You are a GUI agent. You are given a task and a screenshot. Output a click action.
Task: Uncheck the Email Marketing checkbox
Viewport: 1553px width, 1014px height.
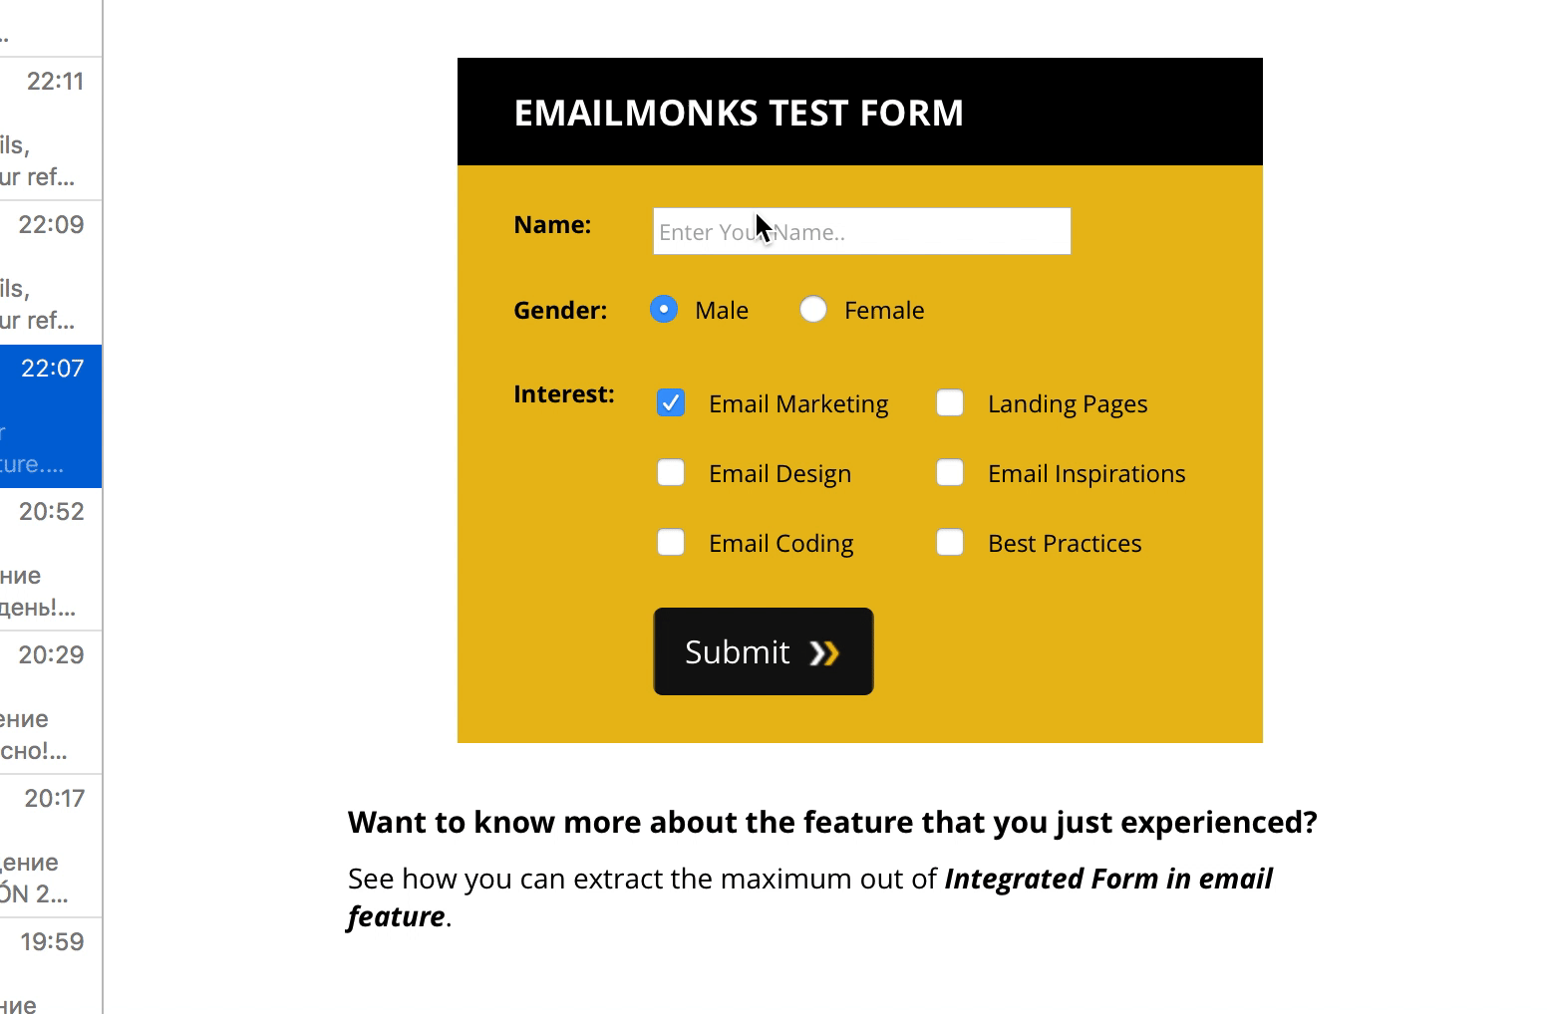point(671,403)
